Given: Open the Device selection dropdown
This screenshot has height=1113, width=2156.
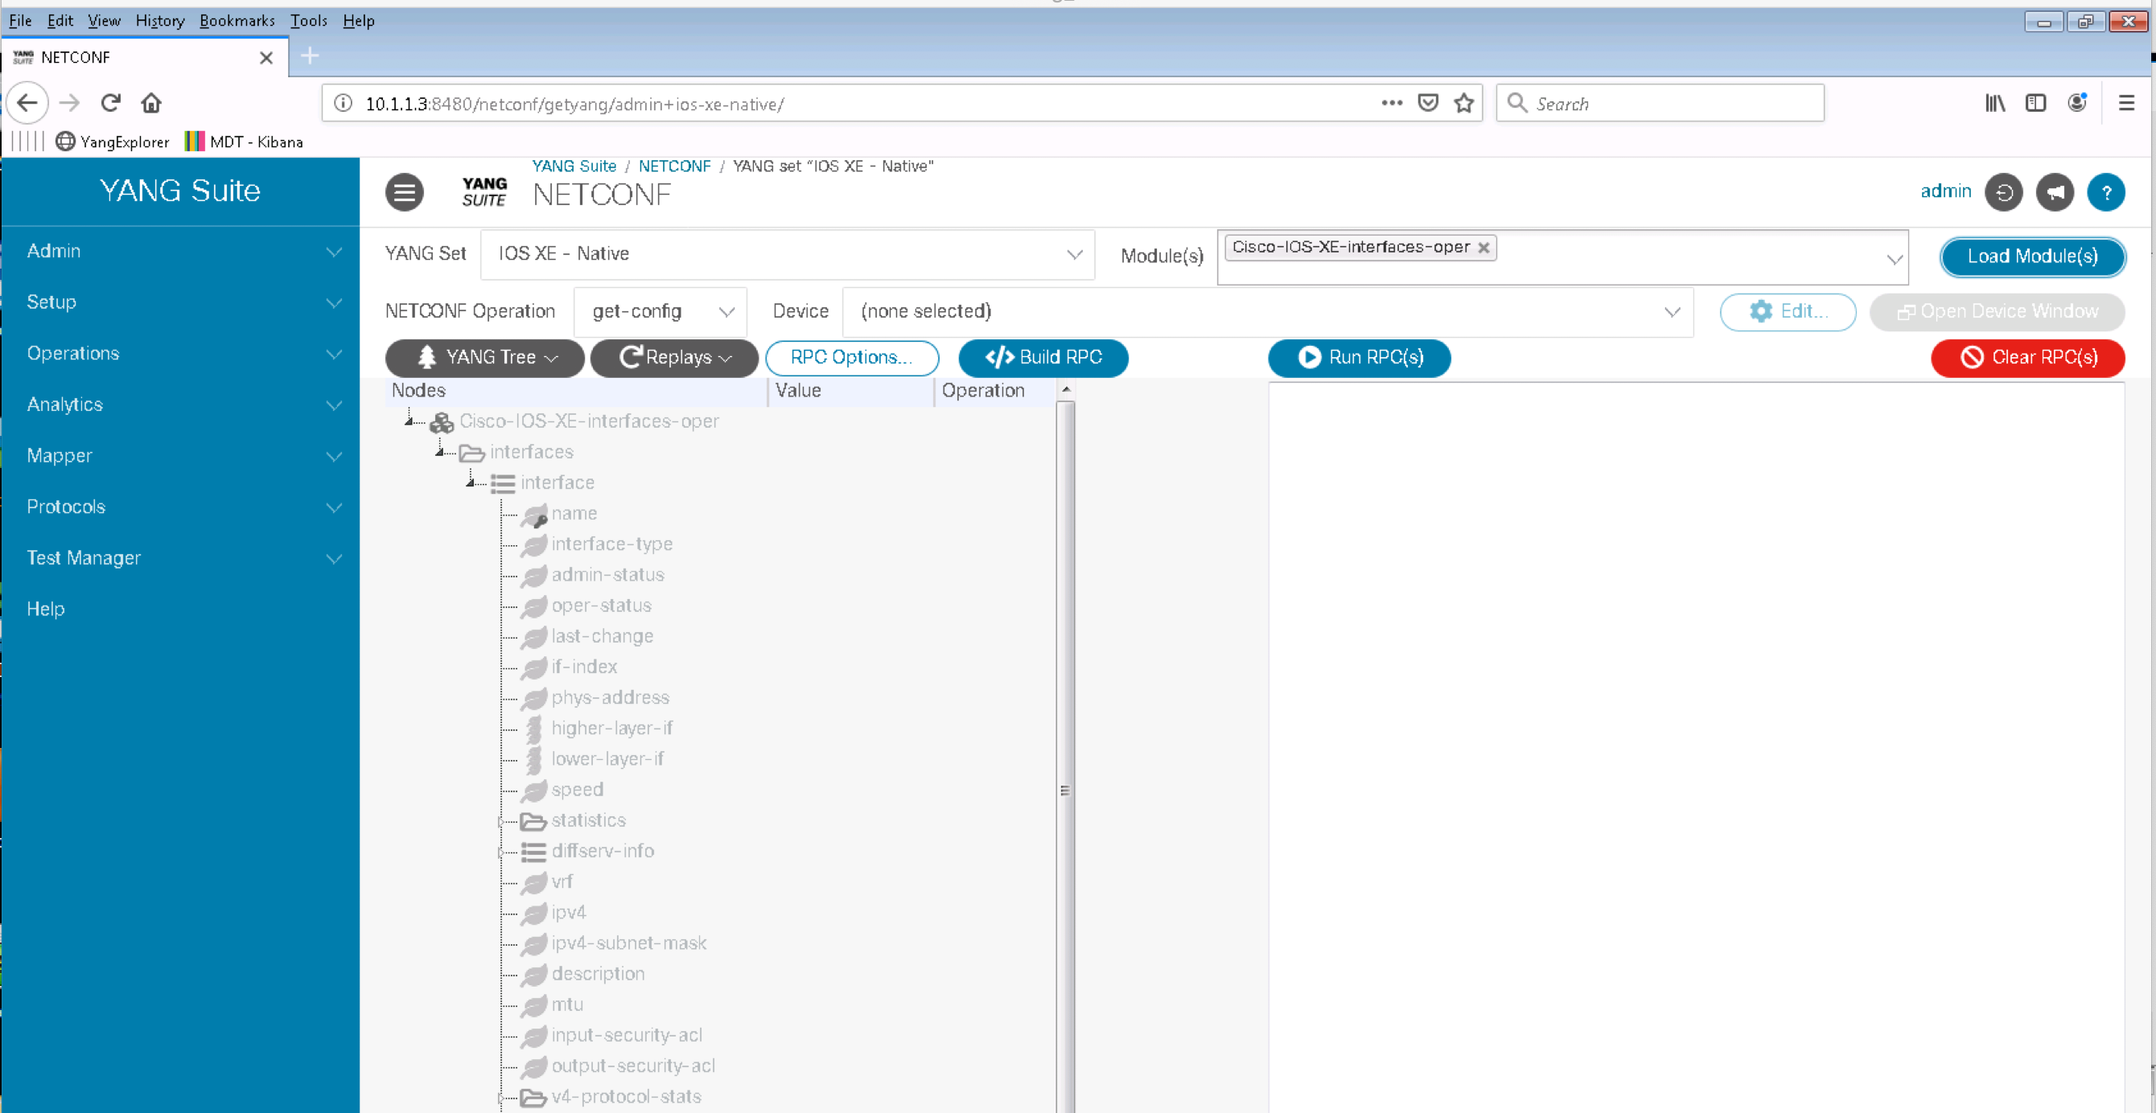Looking at the screenshot, I should (1267, 311).
